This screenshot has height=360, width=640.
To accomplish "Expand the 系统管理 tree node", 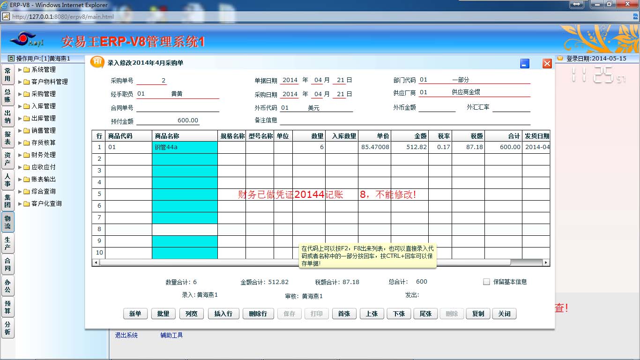I will pyautogui.click(x=20, y=69).
